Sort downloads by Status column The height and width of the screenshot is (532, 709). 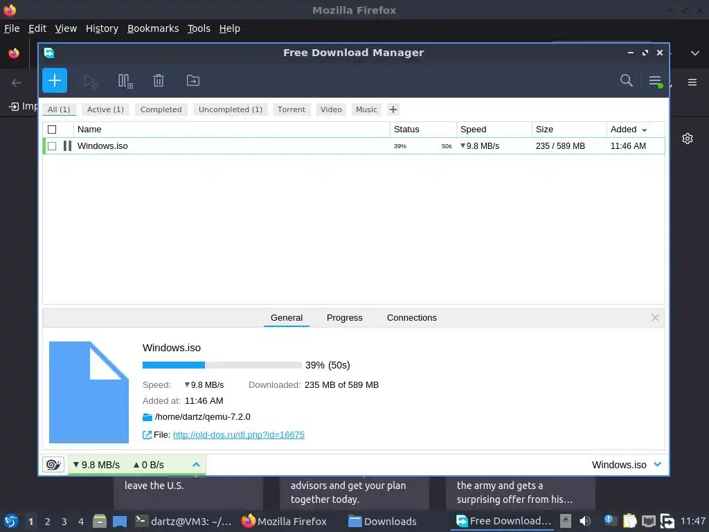(423, 130)
